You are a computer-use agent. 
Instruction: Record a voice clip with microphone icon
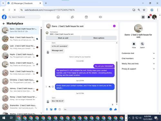point(47,109)
